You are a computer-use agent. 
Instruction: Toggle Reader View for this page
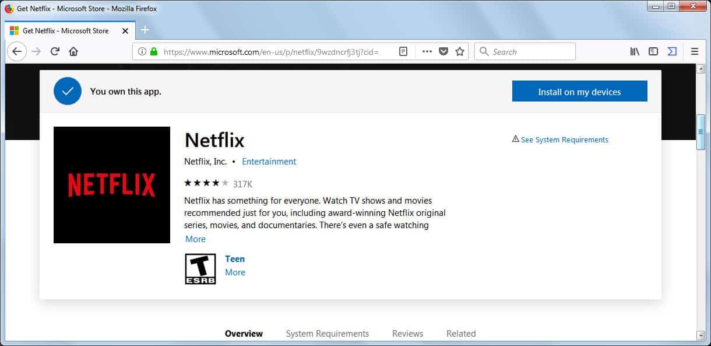click(403, 51)
